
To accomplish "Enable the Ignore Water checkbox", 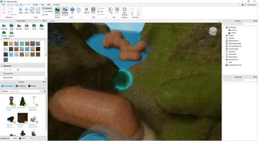I will pyautogui.click(x=18, y=78).
